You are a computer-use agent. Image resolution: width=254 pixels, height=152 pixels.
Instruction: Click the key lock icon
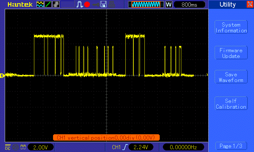click(x=95, y=4)
